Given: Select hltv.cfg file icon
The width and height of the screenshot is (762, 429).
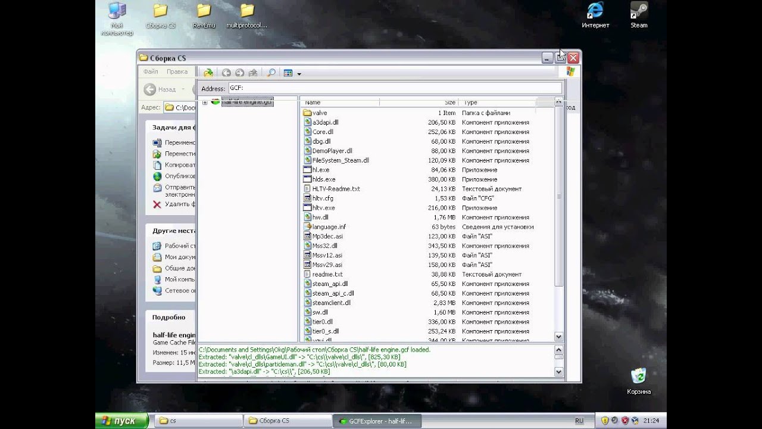Looking at the screenshot, I should tap(307, 198).
